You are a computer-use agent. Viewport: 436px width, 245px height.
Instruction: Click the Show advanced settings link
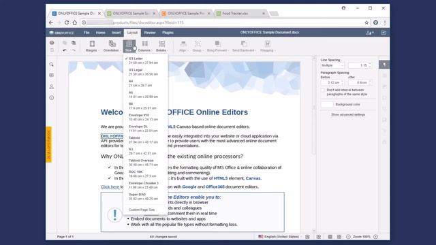tap(348, 114)
